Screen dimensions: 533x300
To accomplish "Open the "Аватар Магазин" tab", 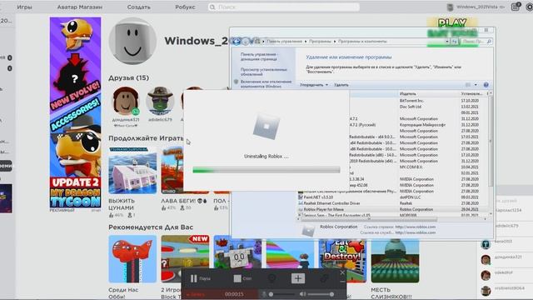I will click(80, 7).
